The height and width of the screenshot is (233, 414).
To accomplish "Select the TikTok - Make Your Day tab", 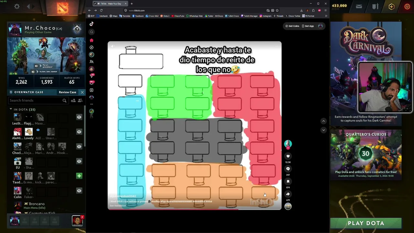I will [x=110, y=4].
